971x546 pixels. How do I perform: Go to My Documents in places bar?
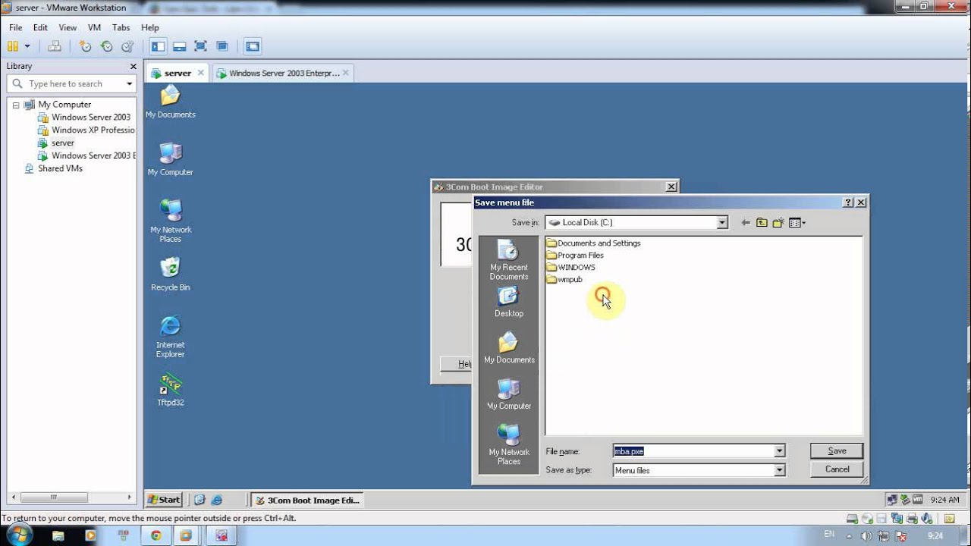509,348
